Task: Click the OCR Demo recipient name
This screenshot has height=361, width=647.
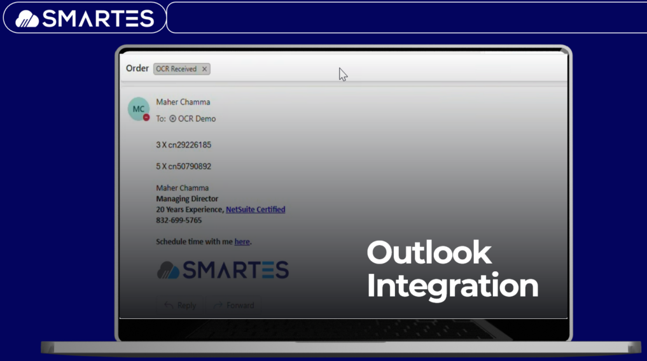Action: pos(197,119)
